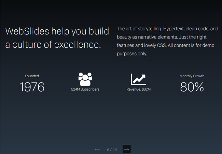Go back with the previous slide arrow
Viewport: 222px width, 154px height.
click(x=97, y=149)
